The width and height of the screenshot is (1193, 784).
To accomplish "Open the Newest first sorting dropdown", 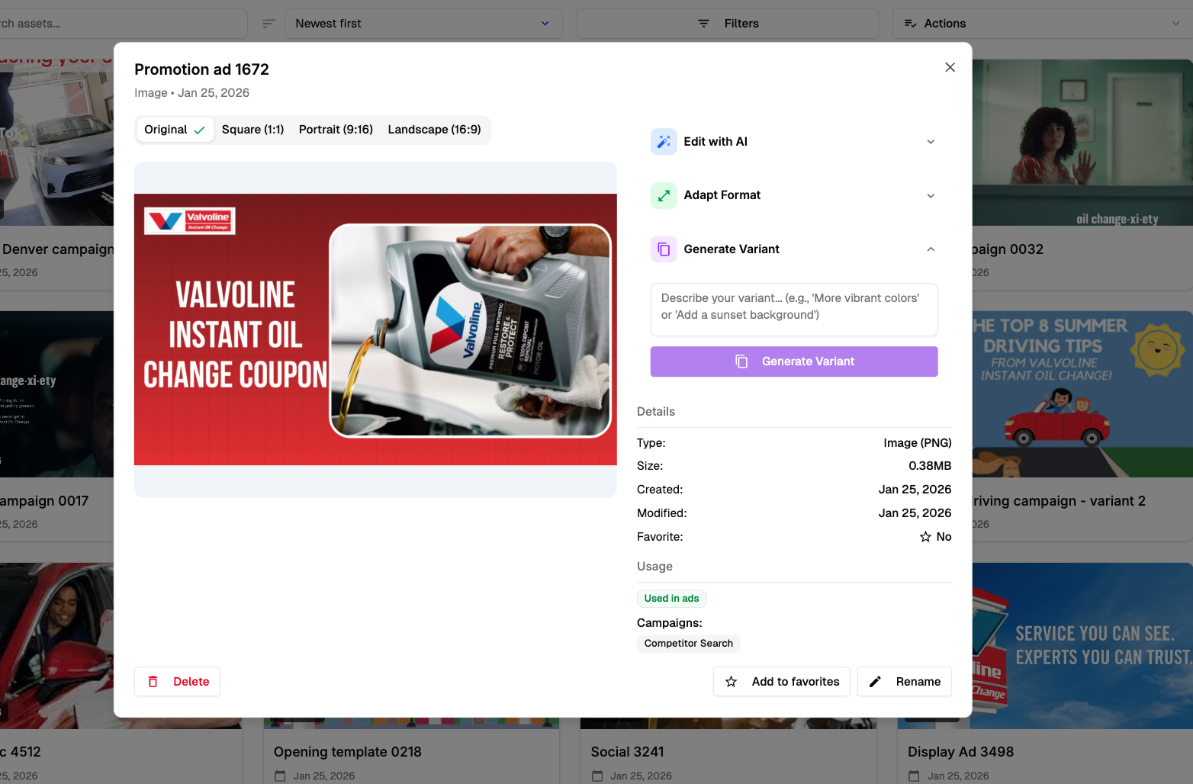I will [423, 23].
